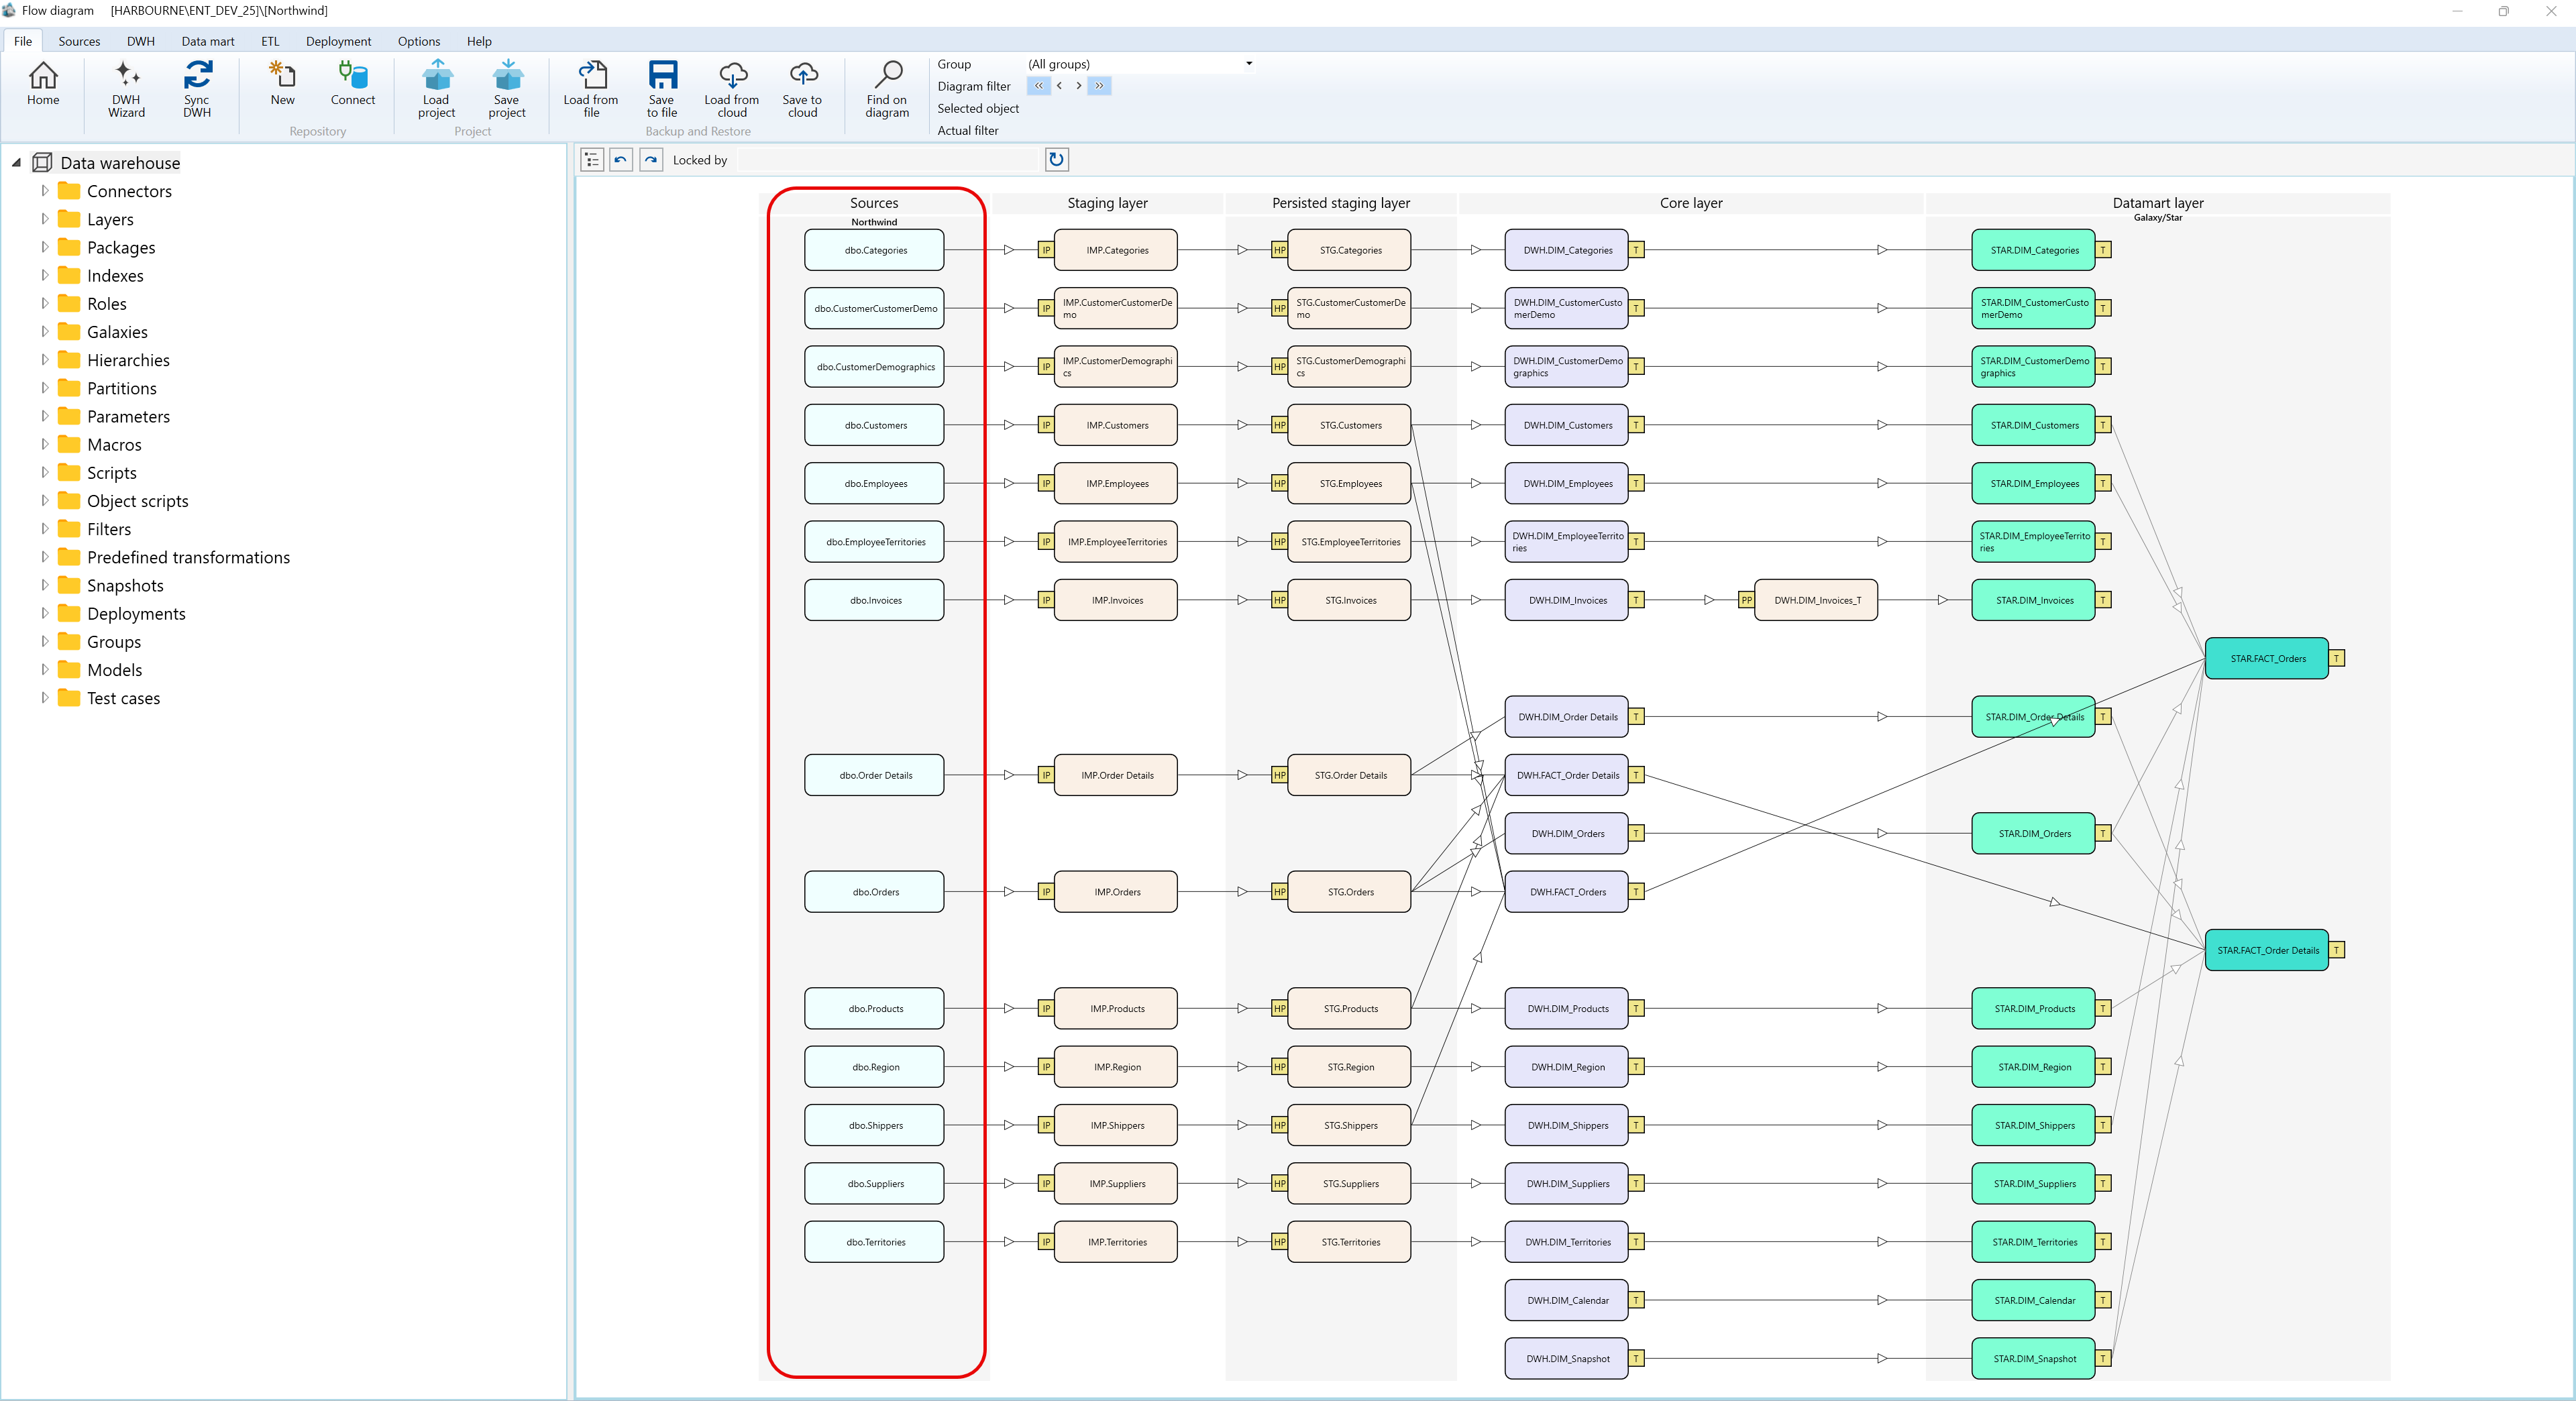Screen dimensions: 2576x1401
Task: Select Load from cloud
Action: point(732,90)
